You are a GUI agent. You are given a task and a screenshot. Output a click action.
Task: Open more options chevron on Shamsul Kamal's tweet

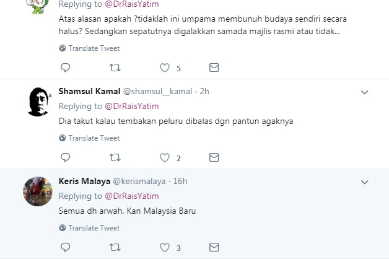(365, 92)
